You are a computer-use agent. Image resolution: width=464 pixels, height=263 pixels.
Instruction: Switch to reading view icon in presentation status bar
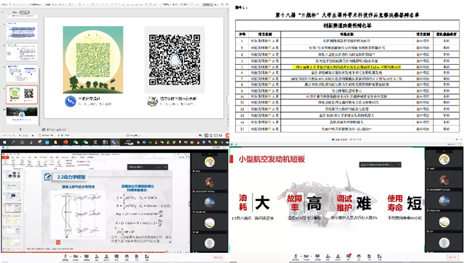[x=216, y=136]
